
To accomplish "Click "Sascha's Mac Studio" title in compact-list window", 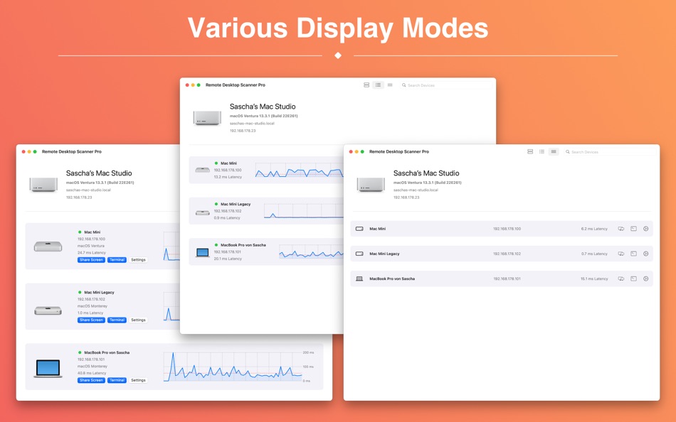I will point(426,173).
